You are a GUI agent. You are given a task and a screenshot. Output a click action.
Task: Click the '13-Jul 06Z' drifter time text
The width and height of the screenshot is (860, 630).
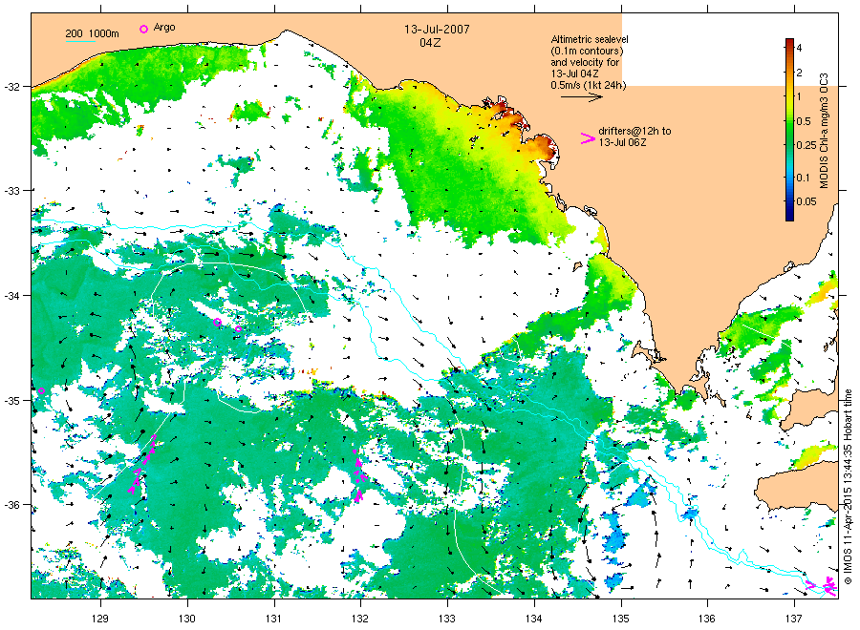click(622, 142)
